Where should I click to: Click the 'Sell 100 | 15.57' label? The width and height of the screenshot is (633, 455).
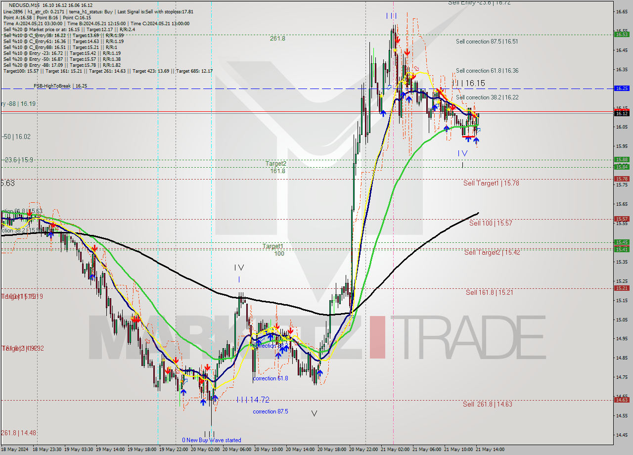tap(491, 224)
